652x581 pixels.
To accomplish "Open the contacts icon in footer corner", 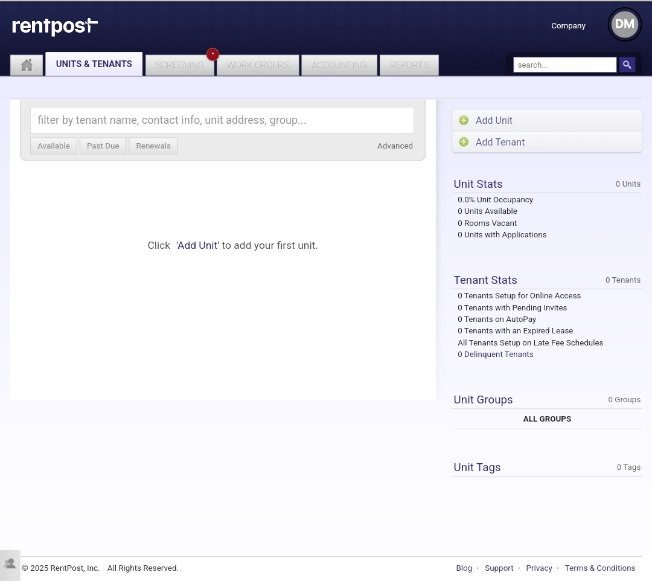I will (10, 564).
